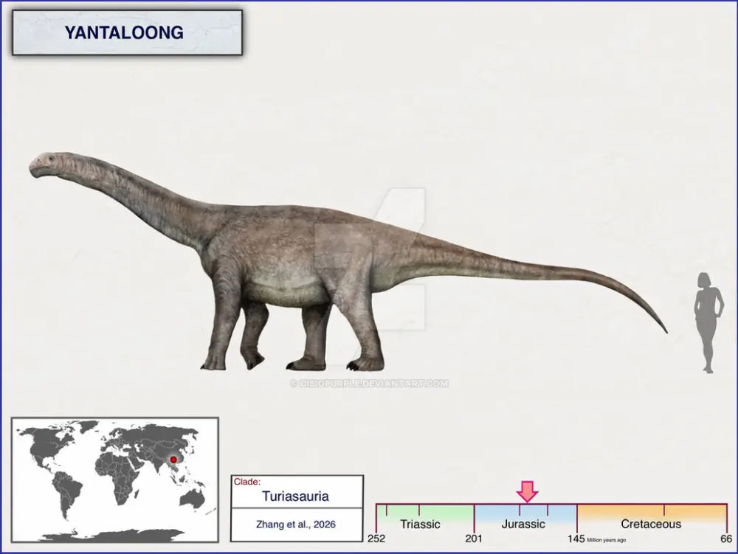Click Australia on the world map
The image size is (738, 554).
point(191,499)
